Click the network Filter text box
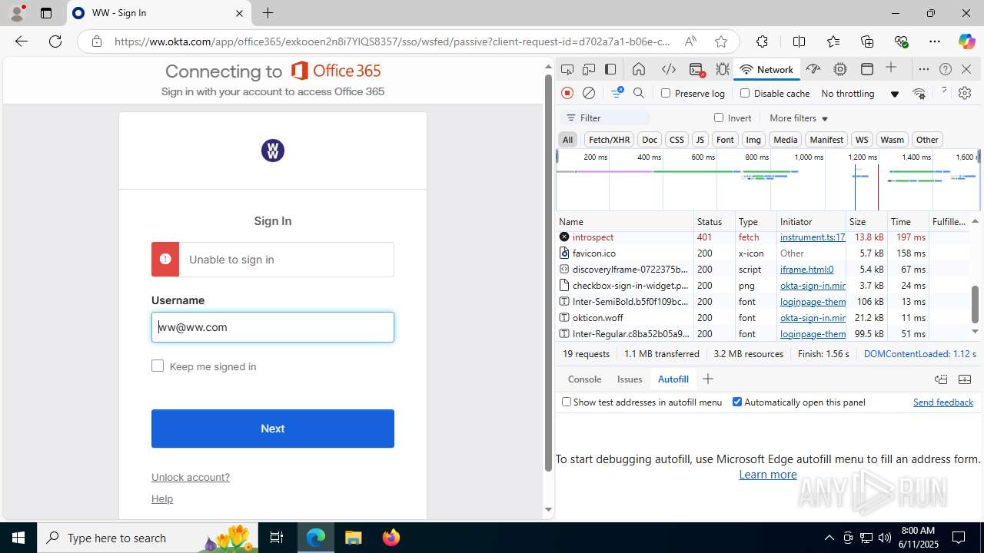Viewport: 984px width, 553px height. (x=606, y=118)
